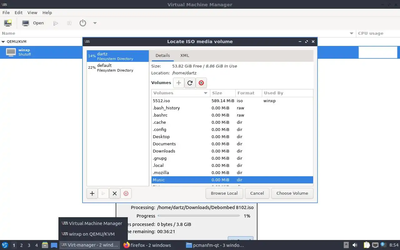
Task: Switch to workspace 4
Action: [36, 245]
